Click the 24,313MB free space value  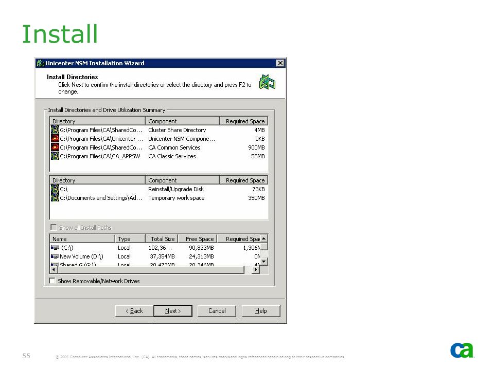pyautogui.click(x=201, y=256)
